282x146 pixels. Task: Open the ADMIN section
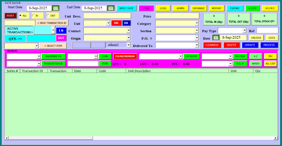(180, 8)
